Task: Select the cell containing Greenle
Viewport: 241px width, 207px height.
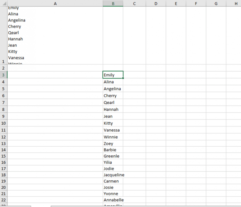Action: click(x=113, y=156)
